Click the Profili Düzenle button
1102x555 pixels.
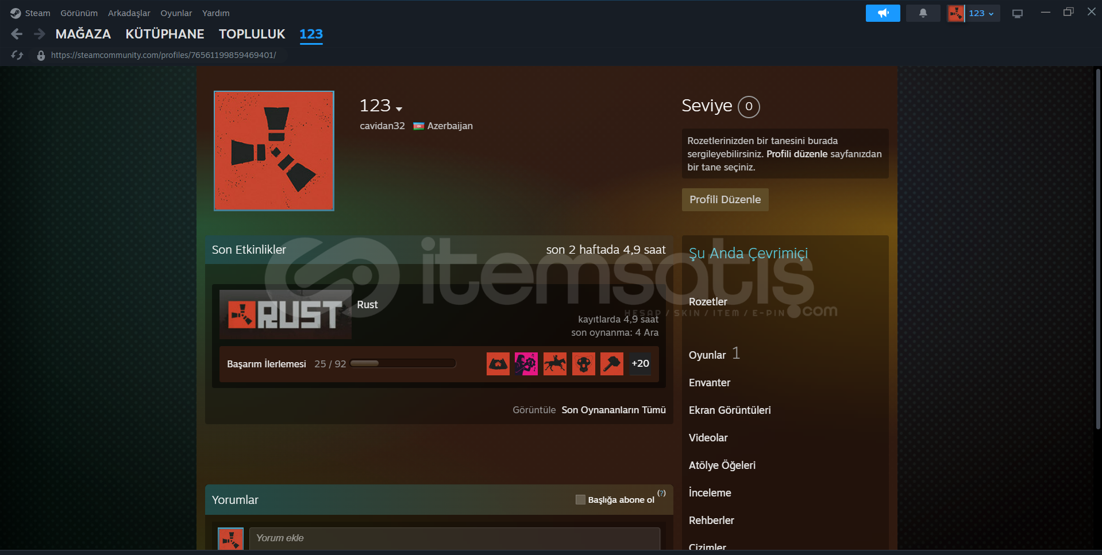click(725, 200)
